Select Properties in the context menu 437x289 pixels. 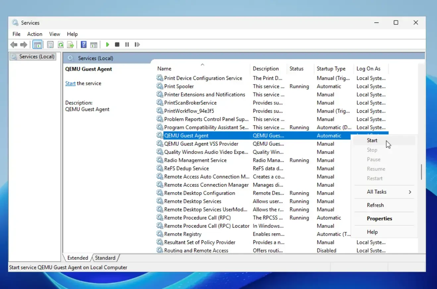coord(379,219)
